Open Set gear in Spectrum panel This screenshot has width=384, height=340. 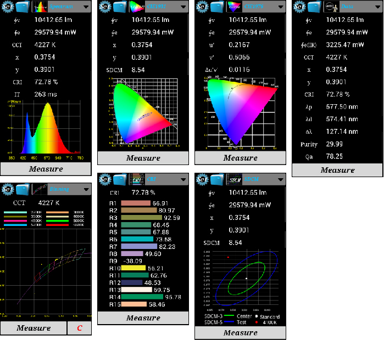[8, 7]
